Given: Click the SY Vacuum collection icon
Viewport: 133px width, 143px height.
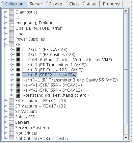Looking at the screenshot, I should coord(11,111).
